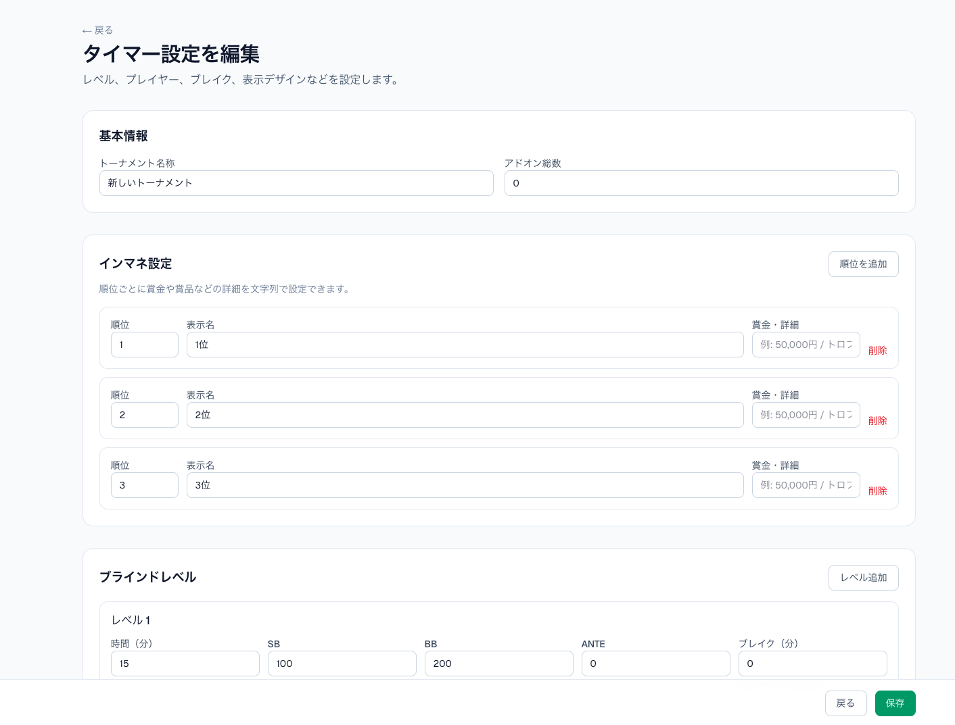The height and width of the screenshot is (725, 955).
Task: Edit 時間(分) field showing 15
Action: [x=185, y=664]
